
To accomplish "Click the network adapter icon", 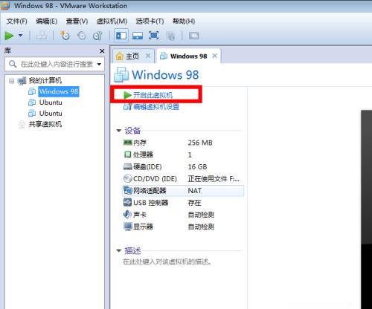I will click(127, 190).
